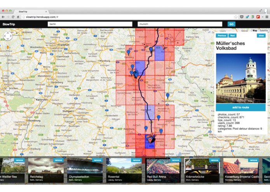Open the Chrome hamburger menu
The width and height of the screenshot is (270, 192).
click(x=267, y=17)
